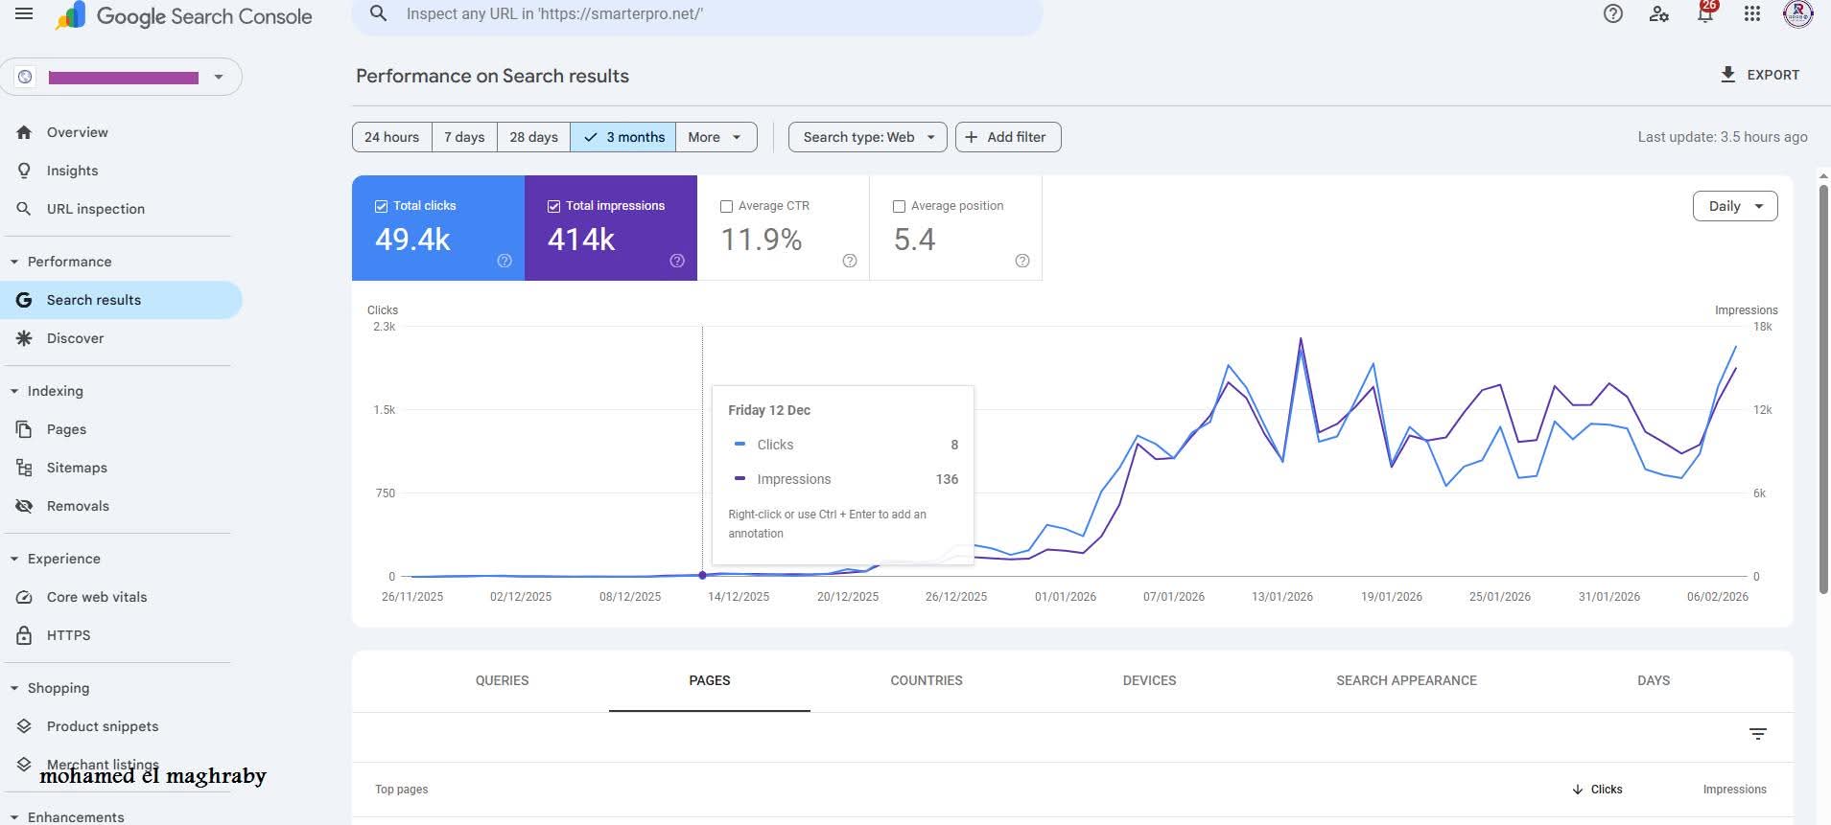Open the Daily granularity dropdown

1734,206
